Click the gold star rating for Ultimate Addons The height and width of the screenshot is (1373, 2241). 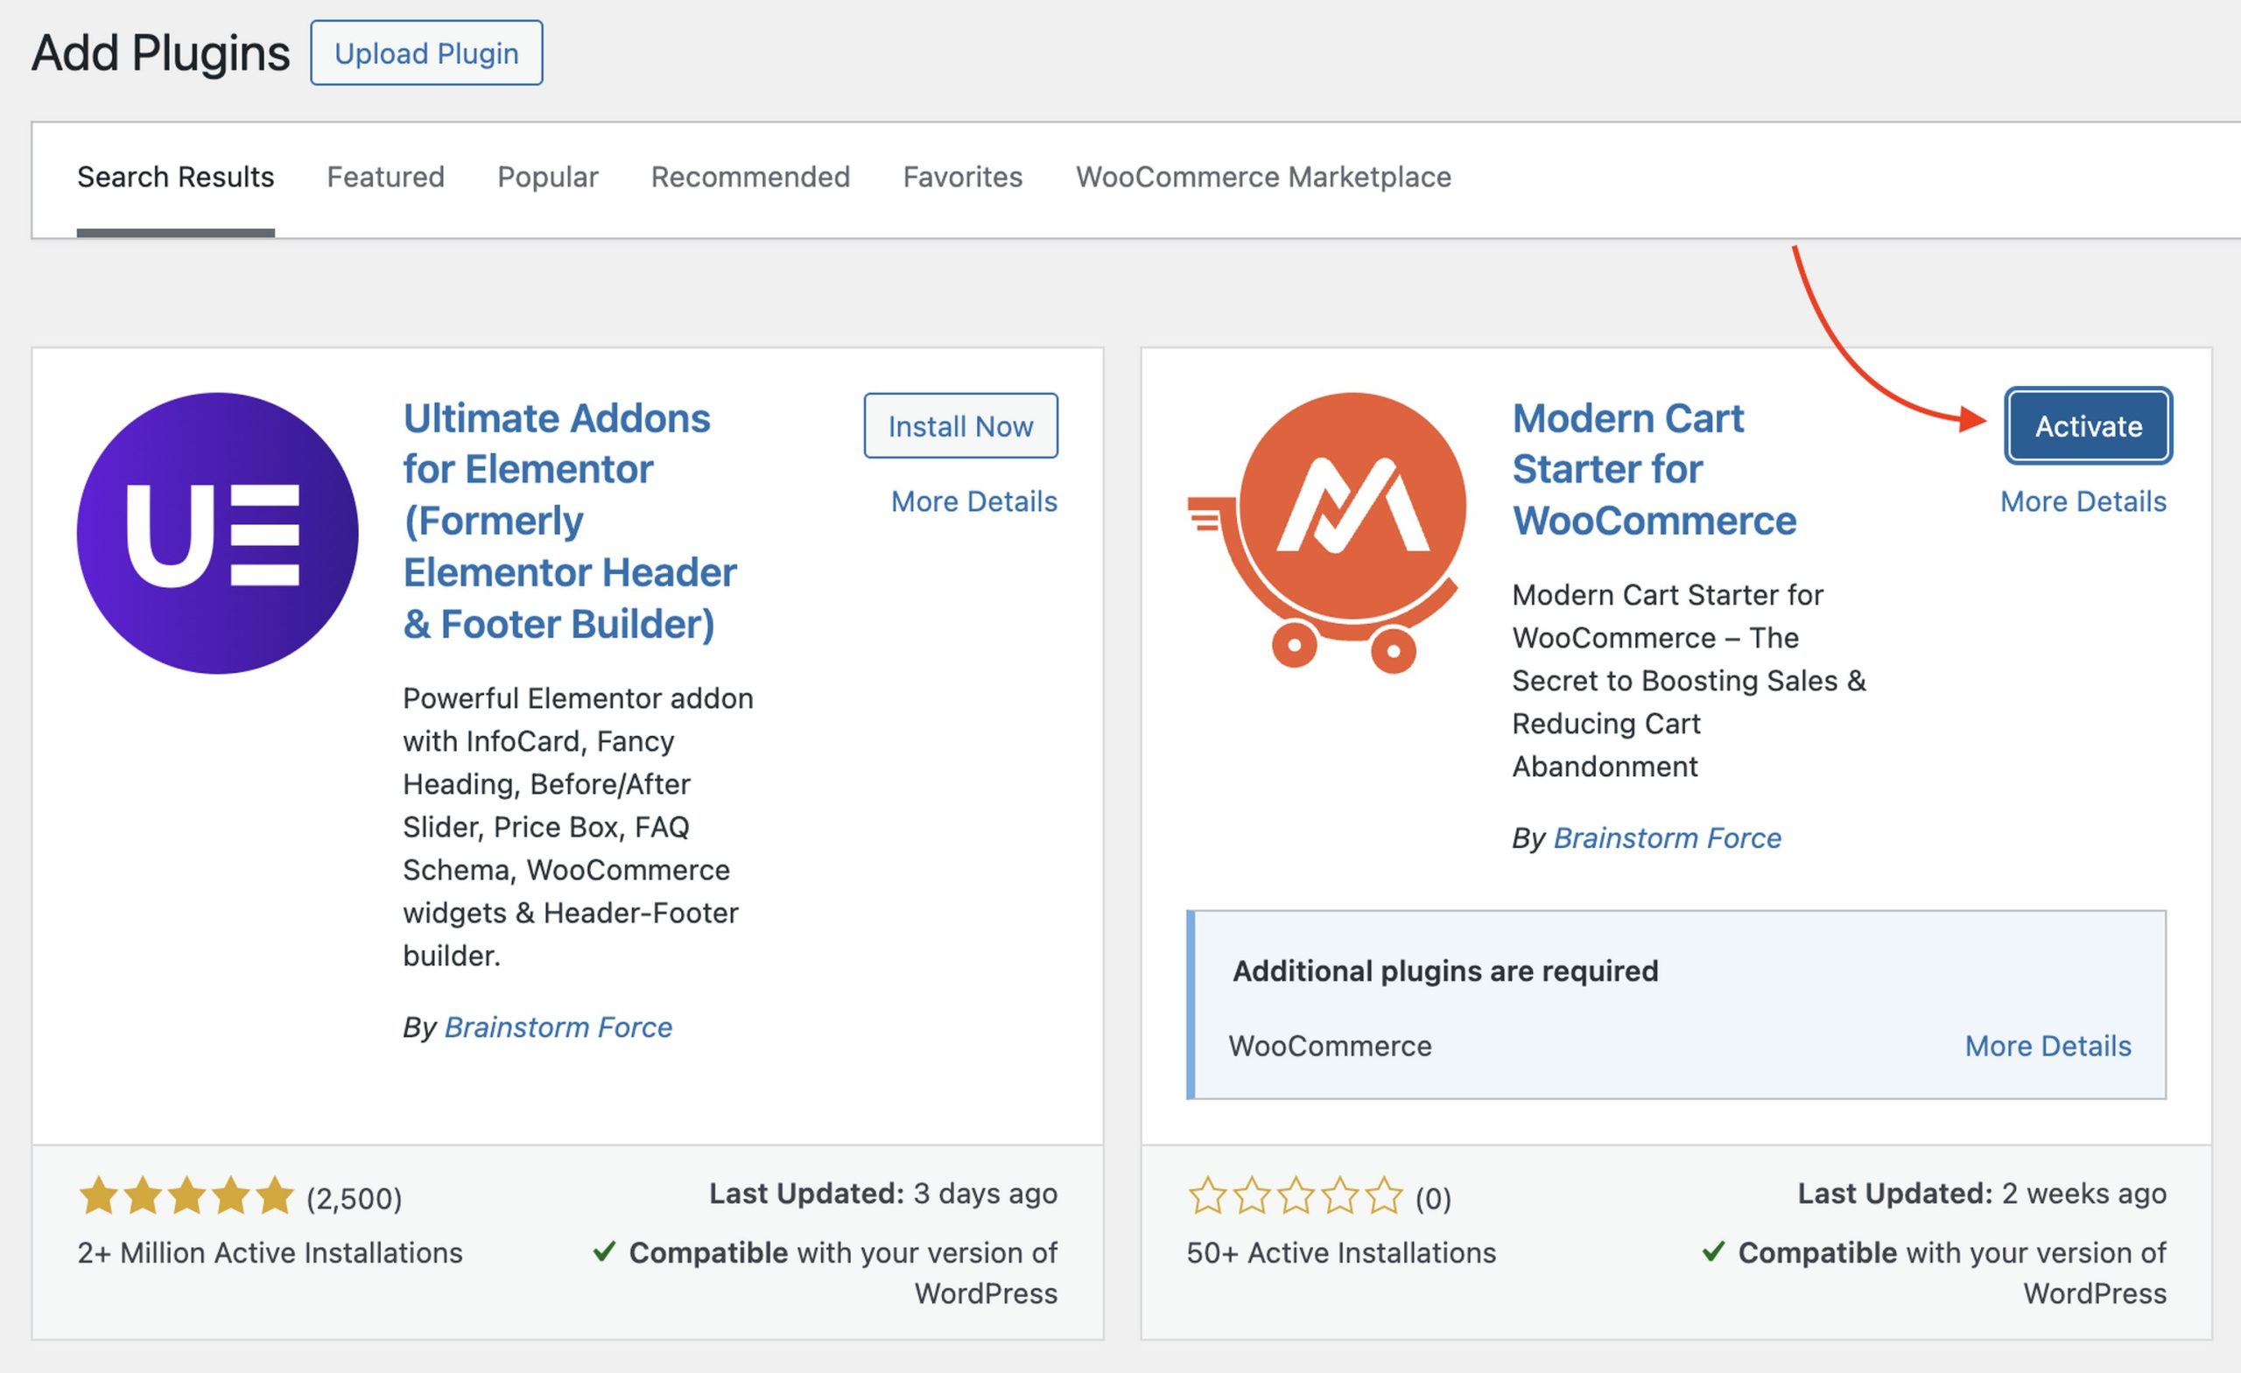[x=186, y=1195]
